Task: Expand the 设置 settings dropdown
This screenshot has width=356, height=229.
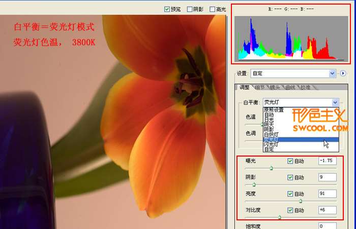Action: 333,73
